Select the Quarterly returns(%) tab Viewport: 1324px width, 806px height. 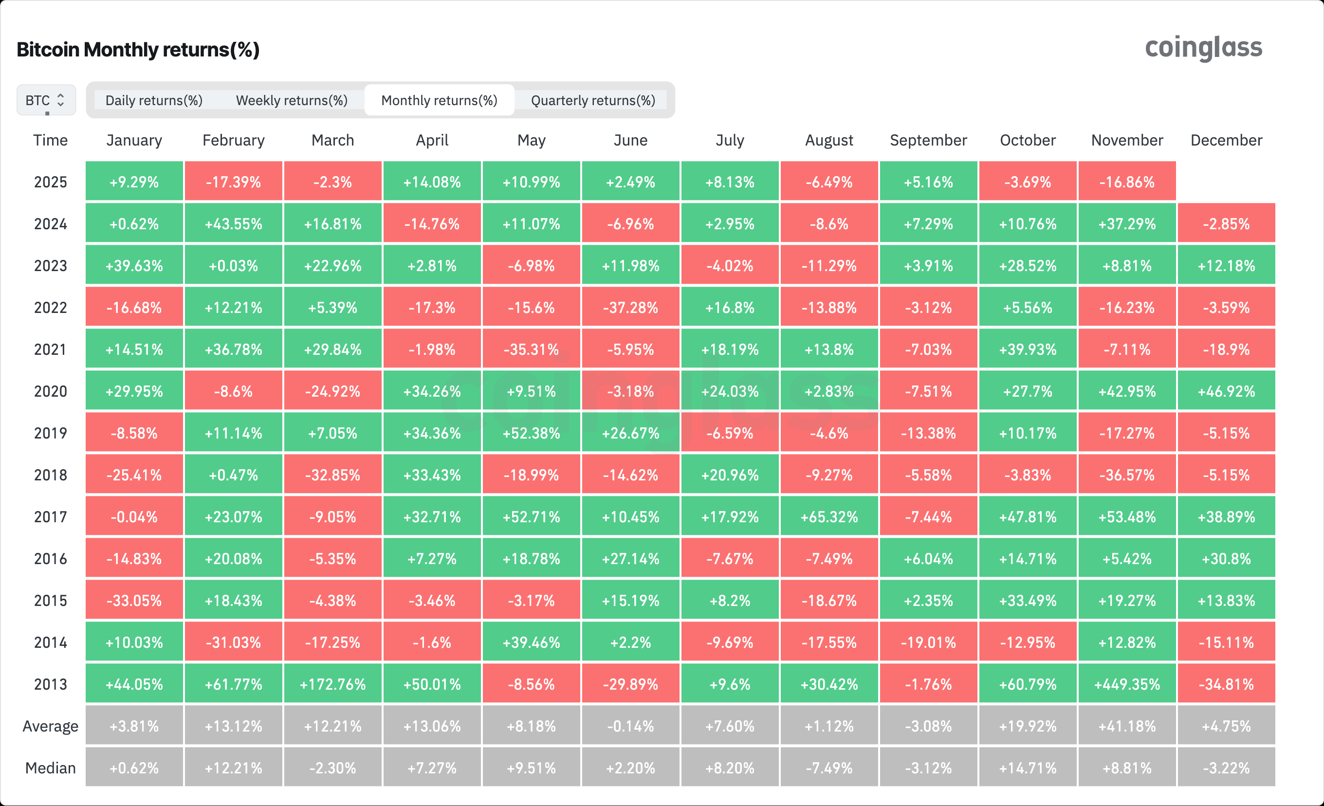pos(592,100)
